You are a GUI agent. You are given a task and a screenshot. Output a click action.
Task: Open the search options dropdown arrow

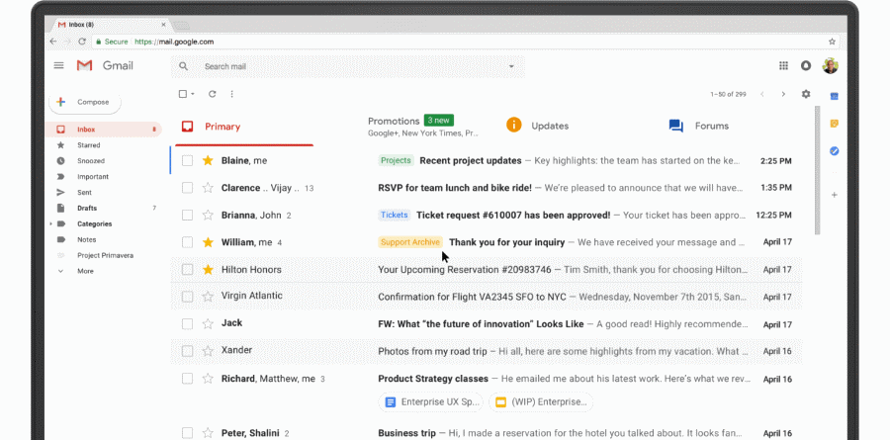pyautogui.click(x=511, y=66)
